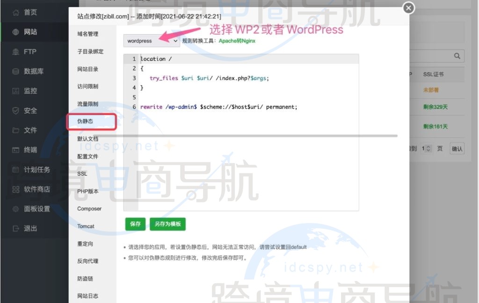Open the 数据库 database panel
The height and width of the screenshot is (303, 479).
point(27,71)
